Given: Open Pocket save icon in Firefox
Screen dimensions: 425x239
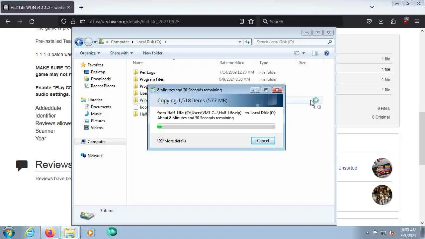Looking at the screenshot, I should (x=369, y=21).
